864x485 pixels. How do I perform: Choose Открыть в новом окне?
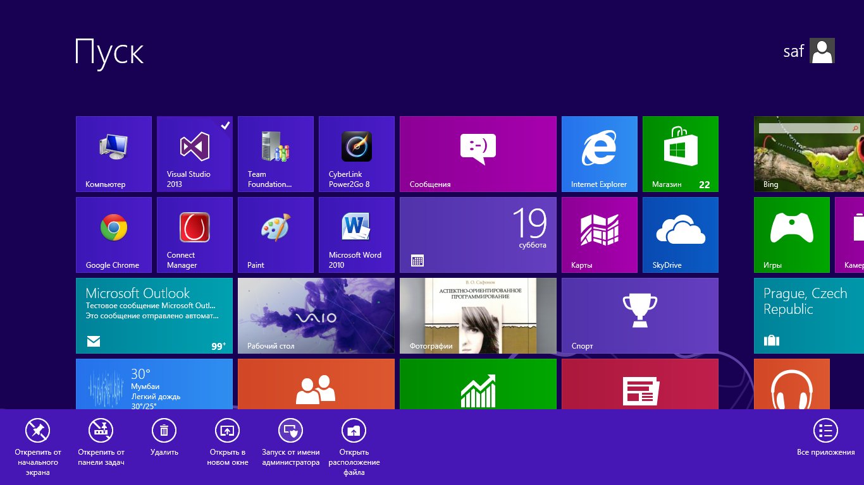pyautogui.click(x=228, y=442)
